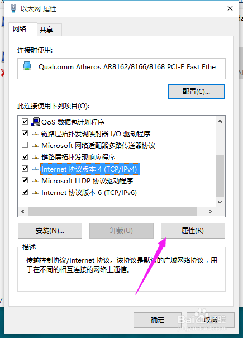Click the list scroll up arrow

click(x=220, y=121)
